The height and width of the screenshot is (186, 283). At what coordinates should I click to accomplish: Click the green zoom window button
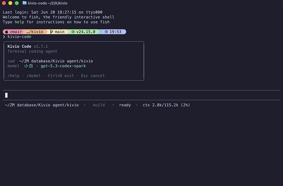pos(17,3)
